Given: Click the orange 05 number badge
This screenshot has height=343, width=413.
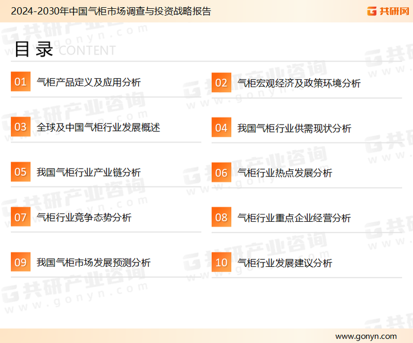Looking at the screenshot, I should point(20,172).
